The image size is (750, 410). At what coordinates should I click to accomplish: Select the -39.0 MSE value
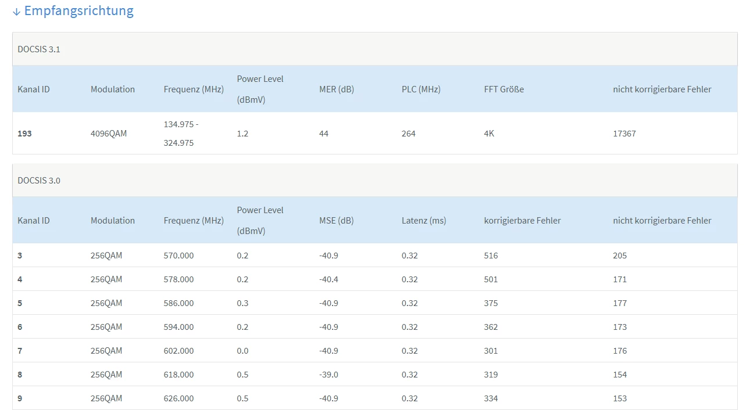point(328,375)
